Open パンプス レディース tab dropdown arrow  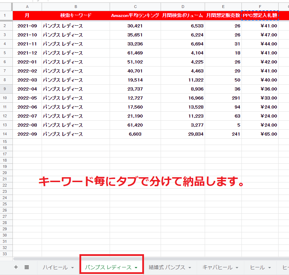(136, 268)
